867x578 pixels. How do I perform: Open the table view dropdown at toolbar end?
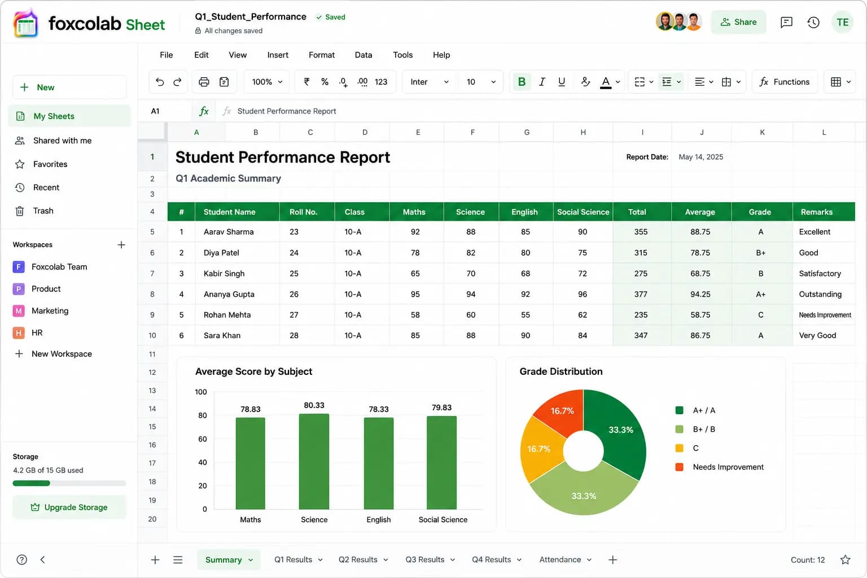[840, 82]
